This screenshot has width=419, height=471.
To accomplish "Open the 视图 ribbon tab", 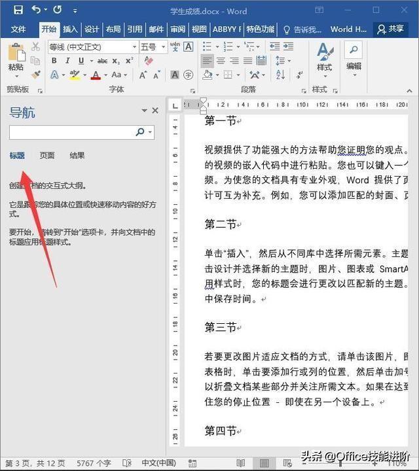I will (x=199, y=29).
